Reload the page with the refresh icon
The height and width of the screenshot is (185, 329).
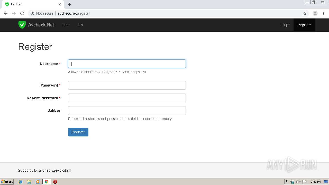coord(22,13)
